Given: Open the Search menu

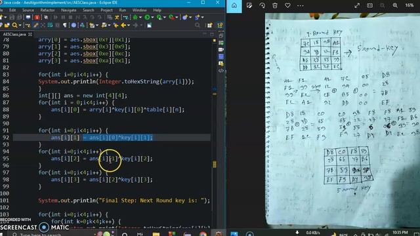Looking at the screenshot, I should (x=89, y=10).
